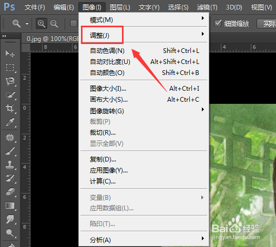
Task: Select the Polygonal Lasso tool
Action: [10, 81]
